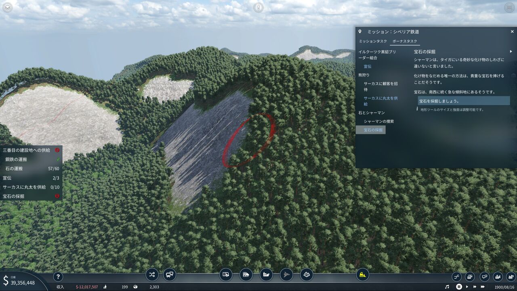This screenshot has width=517, height=291.
Task: Open the rail construction menu
Action: (246, 275)
